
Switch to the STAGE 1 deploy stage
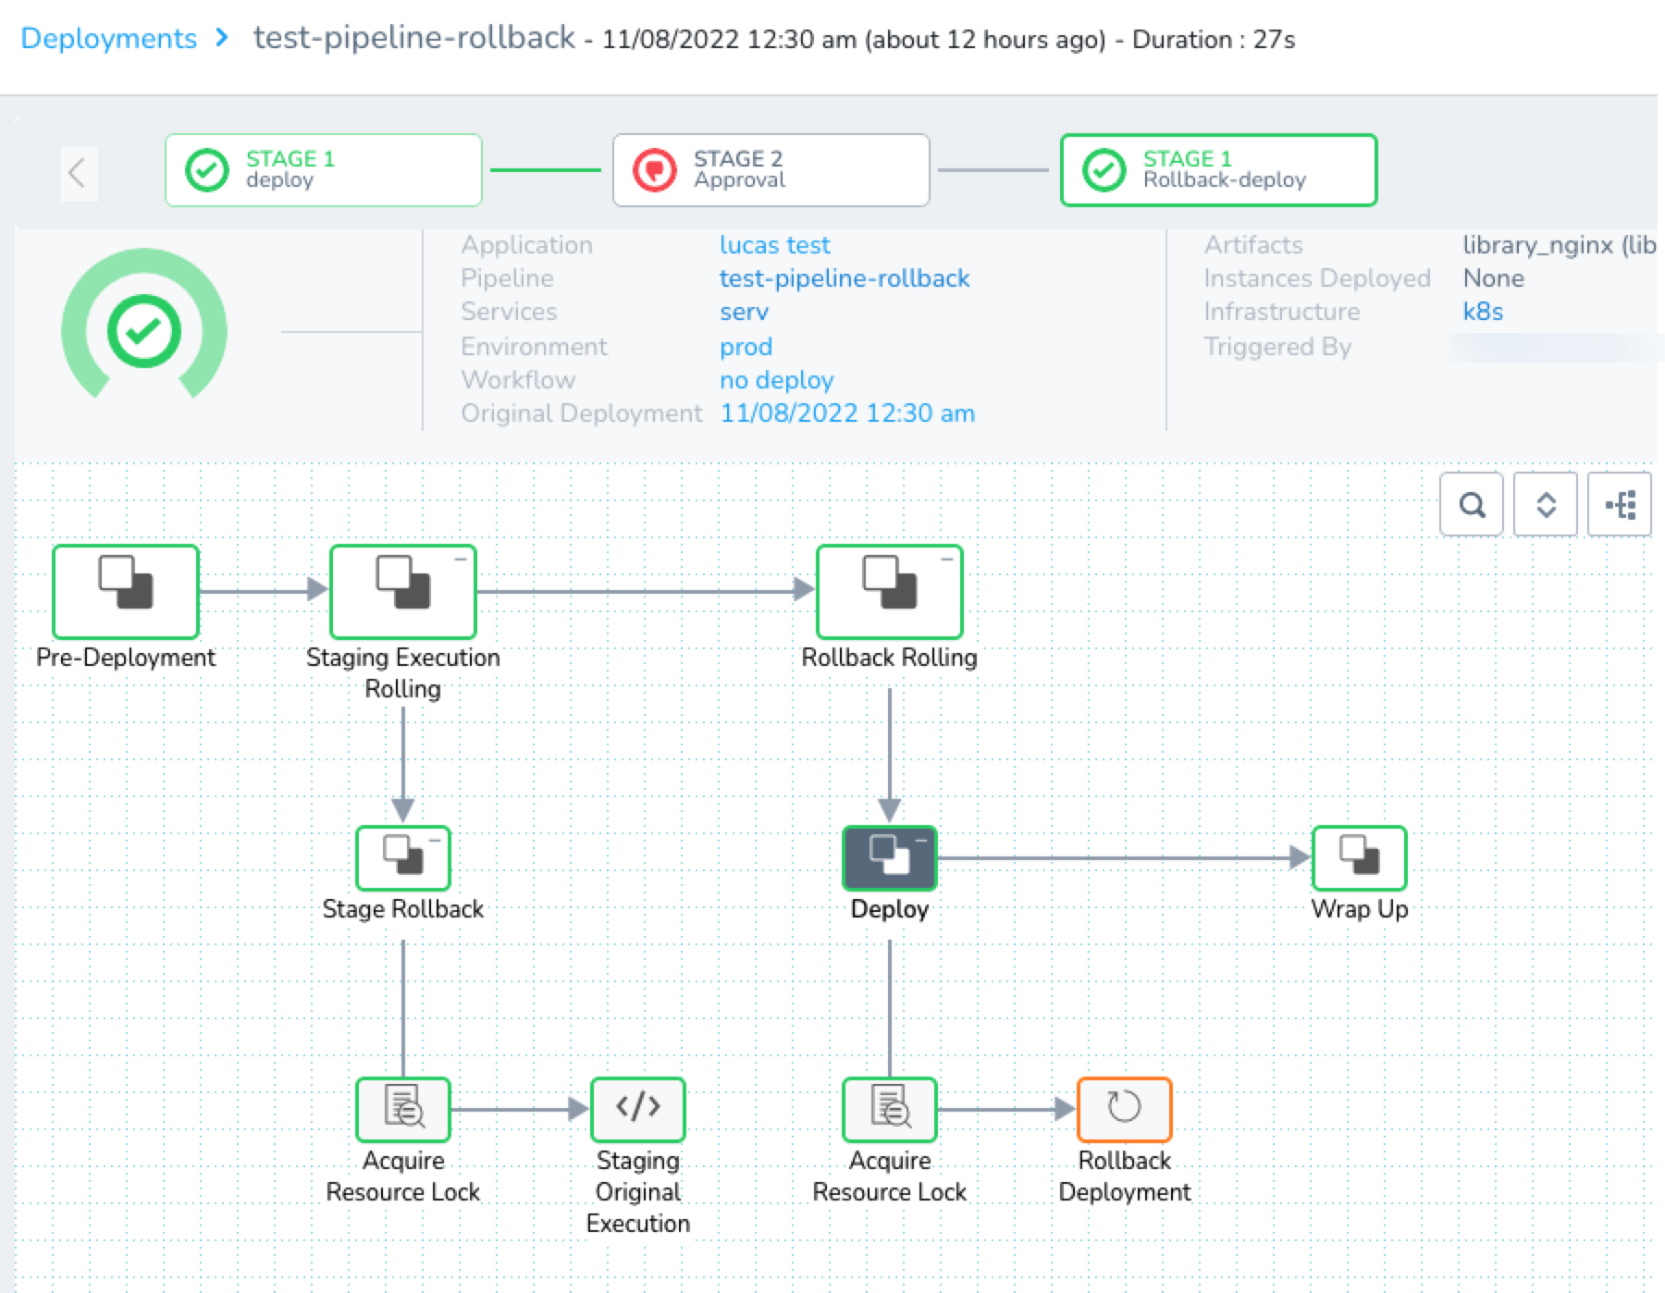pos(324,170)
